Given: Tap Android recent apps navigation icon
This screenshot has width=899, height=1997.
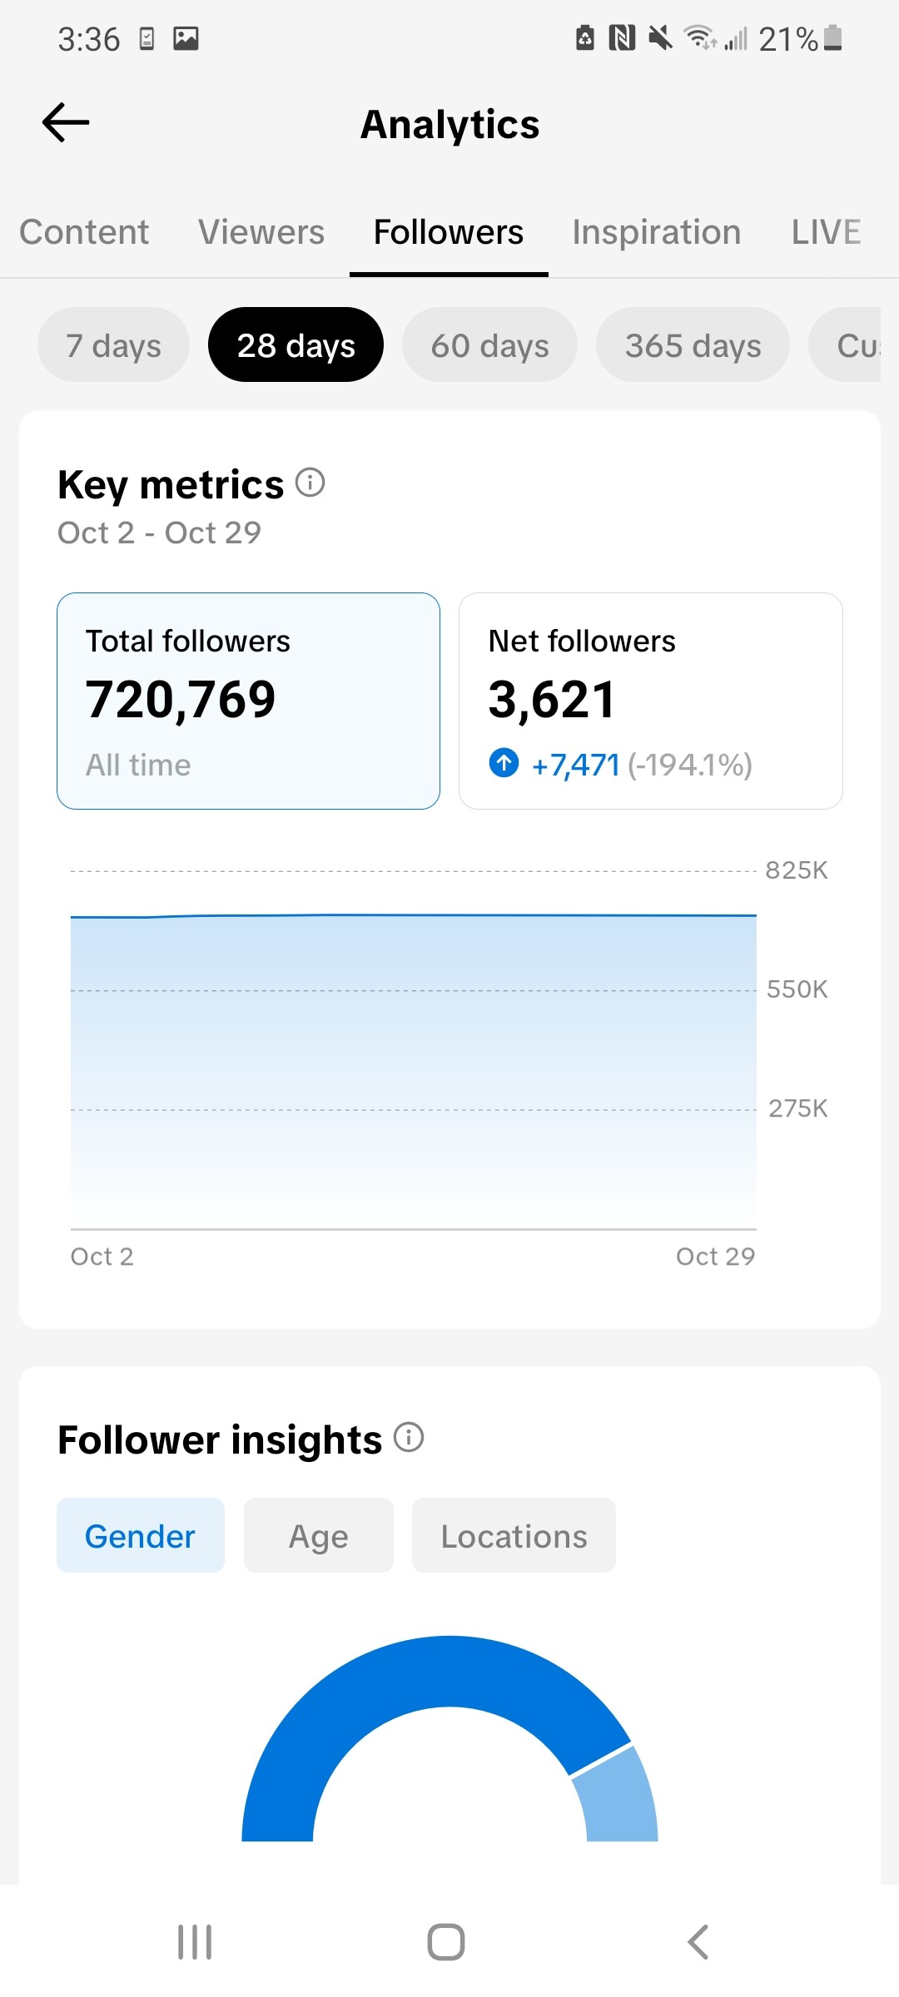Looking at the screenshot, I should click(x=195, y=1942).
